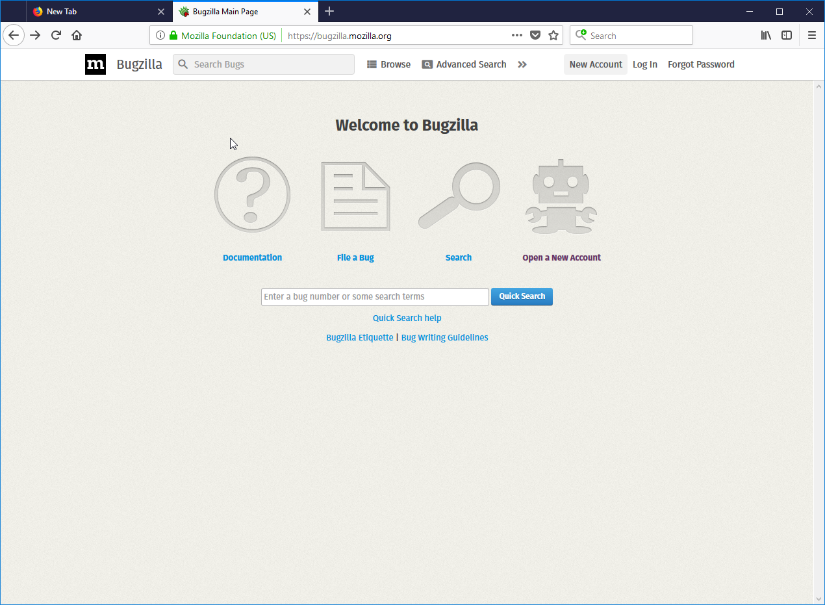Open the Firefox hamburger menu
The width and height of the screenshot is (825, 605).
click(x=812, y=36)
